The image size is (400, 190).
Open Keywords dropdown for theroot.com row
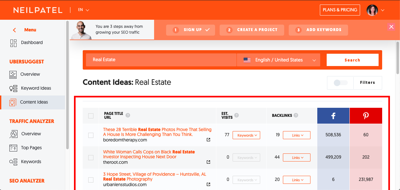pos(246,158)
